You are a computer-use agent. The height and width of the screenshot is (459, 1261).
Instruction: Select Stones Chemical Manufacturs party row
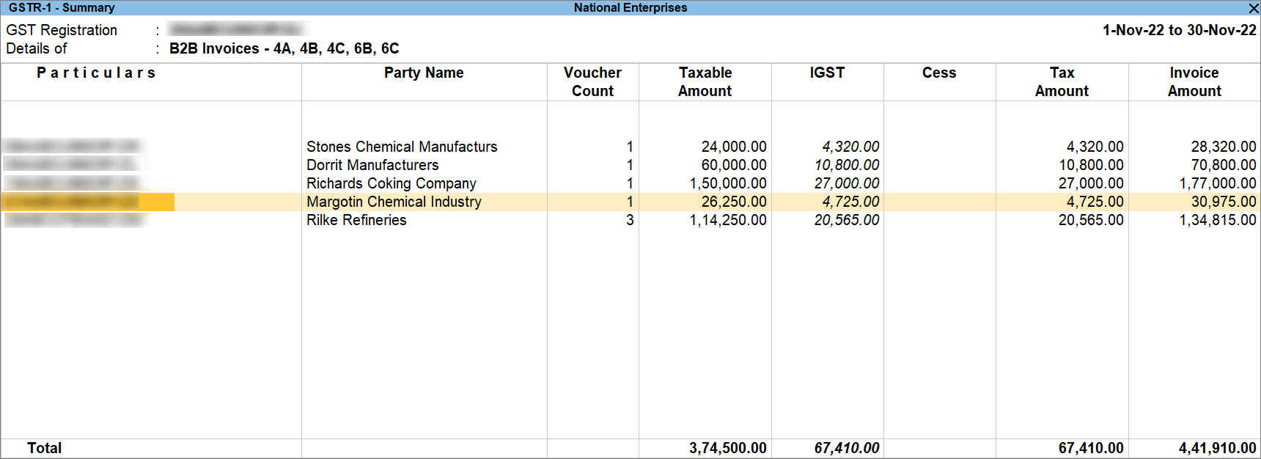pyautogui.click(x=630, y=147)
